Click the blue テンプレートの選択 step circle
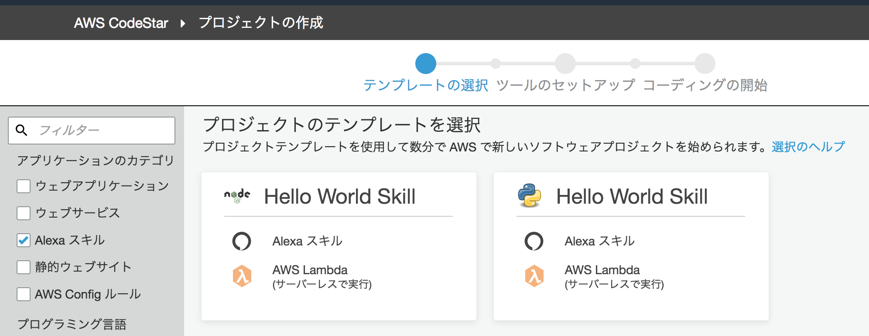 point(426,64)
